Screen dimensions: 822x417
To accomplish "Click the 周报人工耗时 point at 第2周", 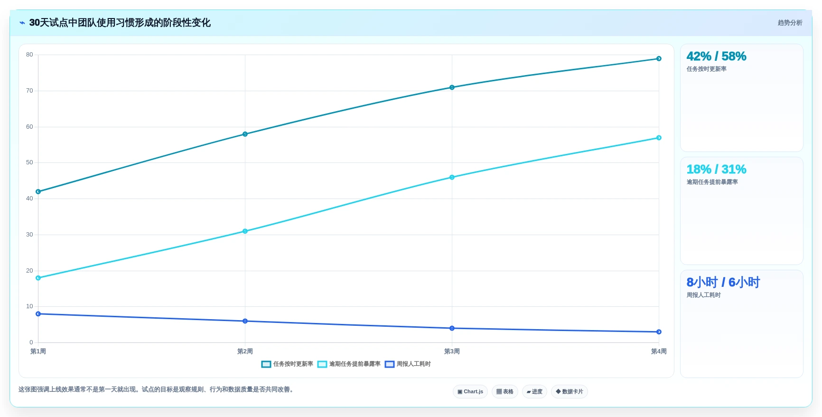I will click(245, 322).
